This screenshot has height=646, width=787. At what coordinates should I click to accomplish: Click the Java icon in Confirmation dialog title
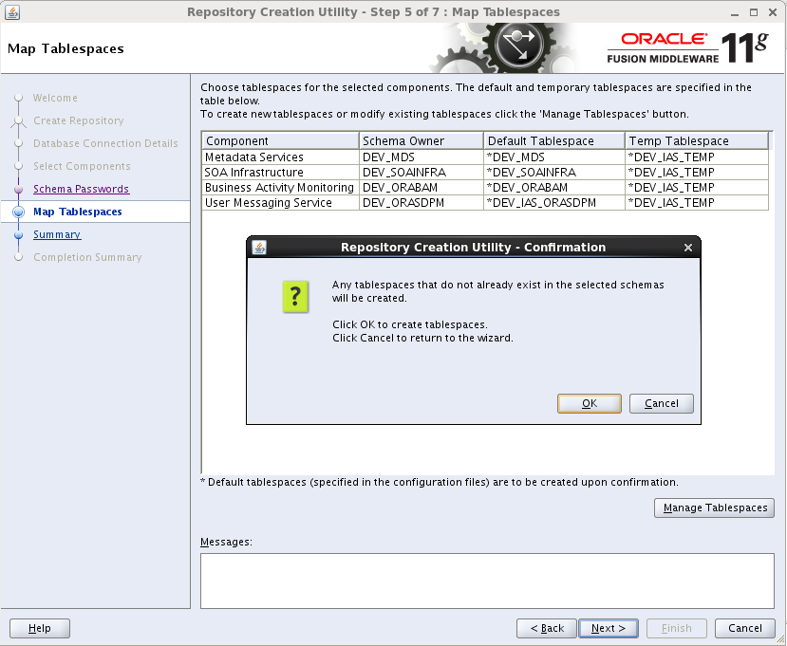tap(259, 248)
